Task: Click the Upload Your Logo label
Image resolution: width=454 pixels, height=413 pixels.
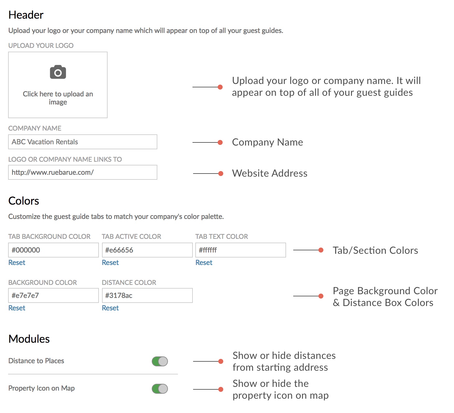Action: (41, 45)
